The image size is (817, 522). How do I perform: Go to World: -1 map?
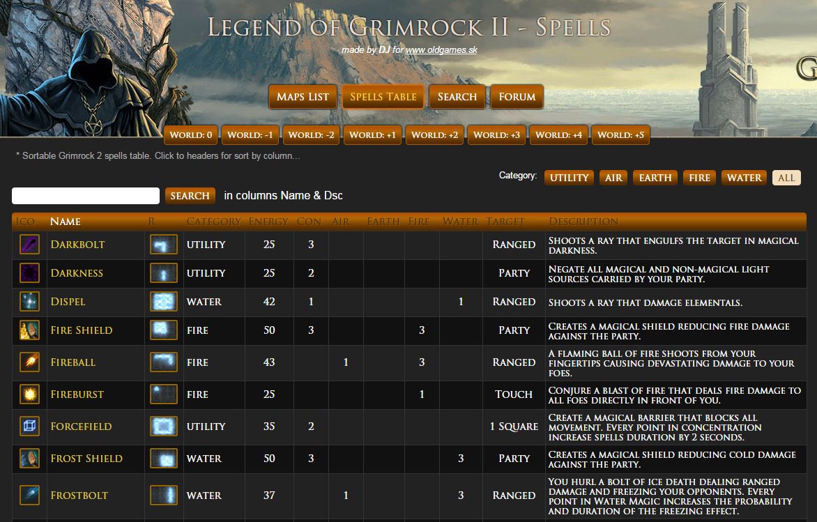click(x=250, y=135)
